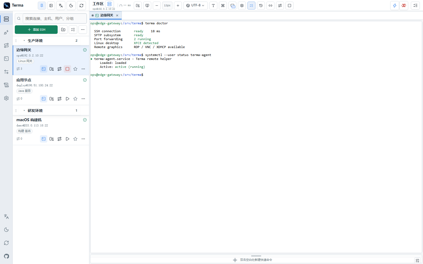Open the history clock button

click(261, 6)
